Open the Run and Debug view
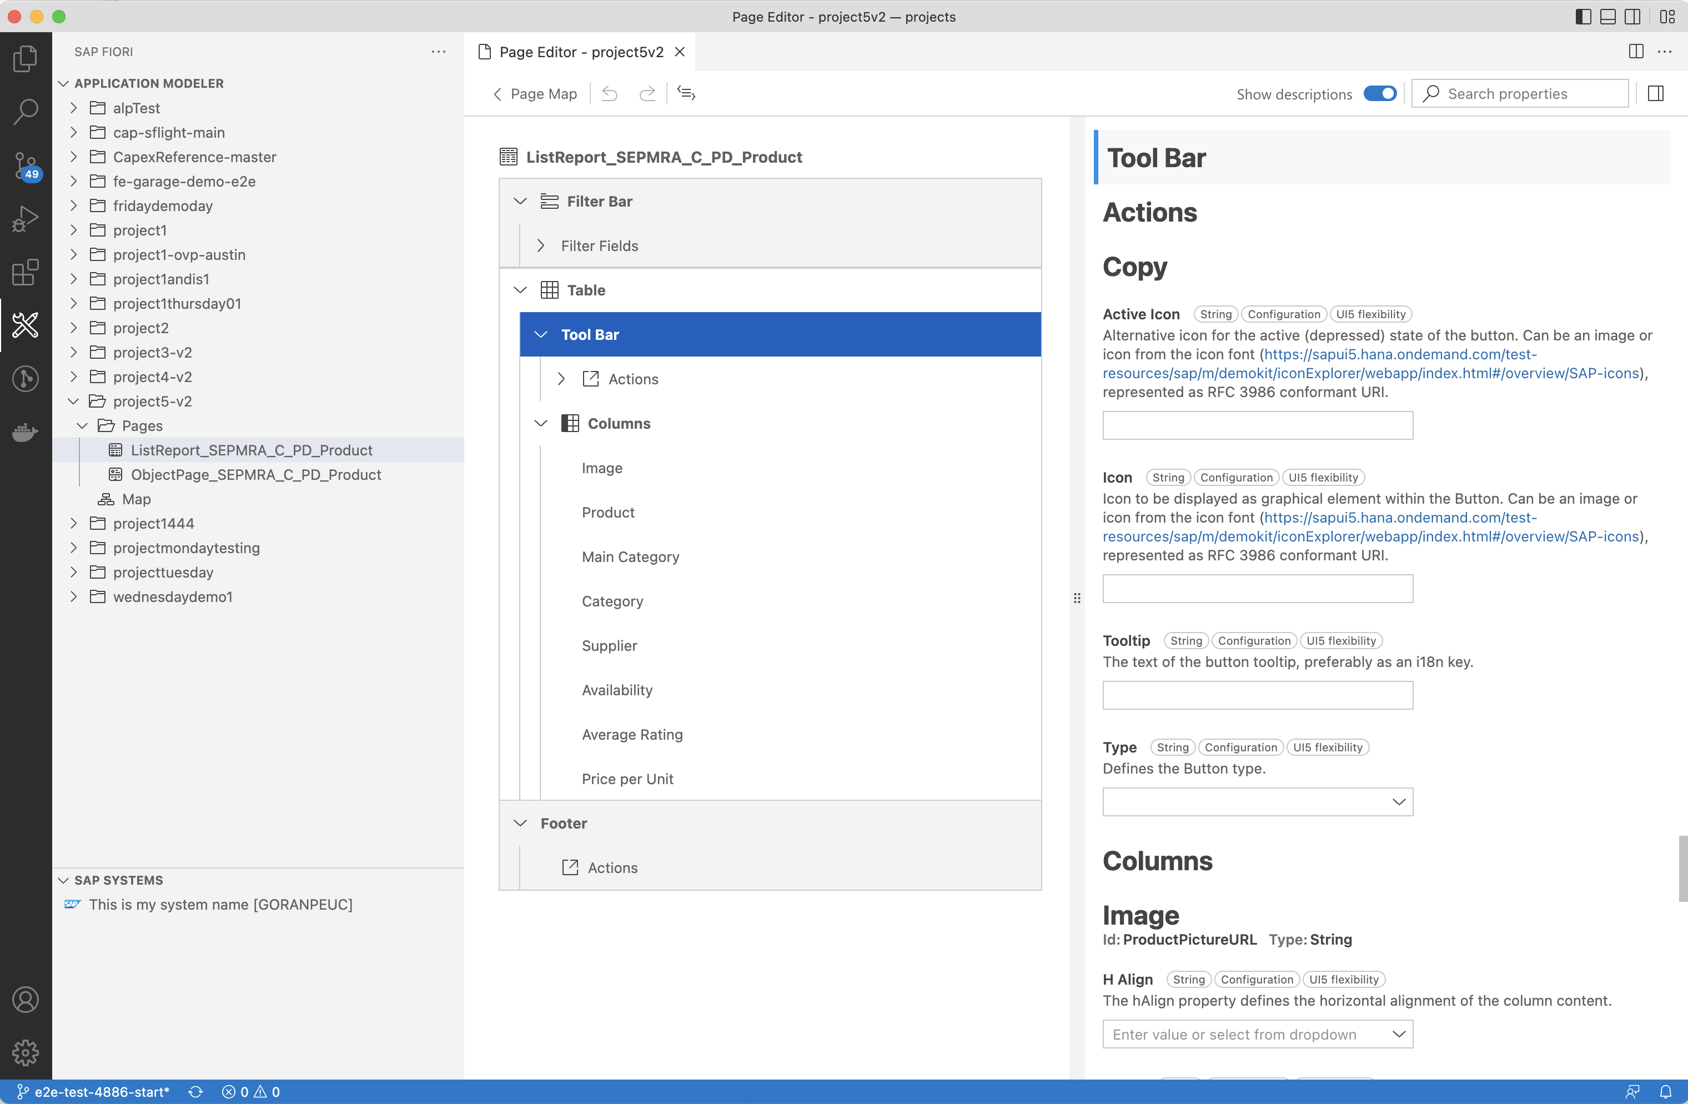 tap(26, 218)
